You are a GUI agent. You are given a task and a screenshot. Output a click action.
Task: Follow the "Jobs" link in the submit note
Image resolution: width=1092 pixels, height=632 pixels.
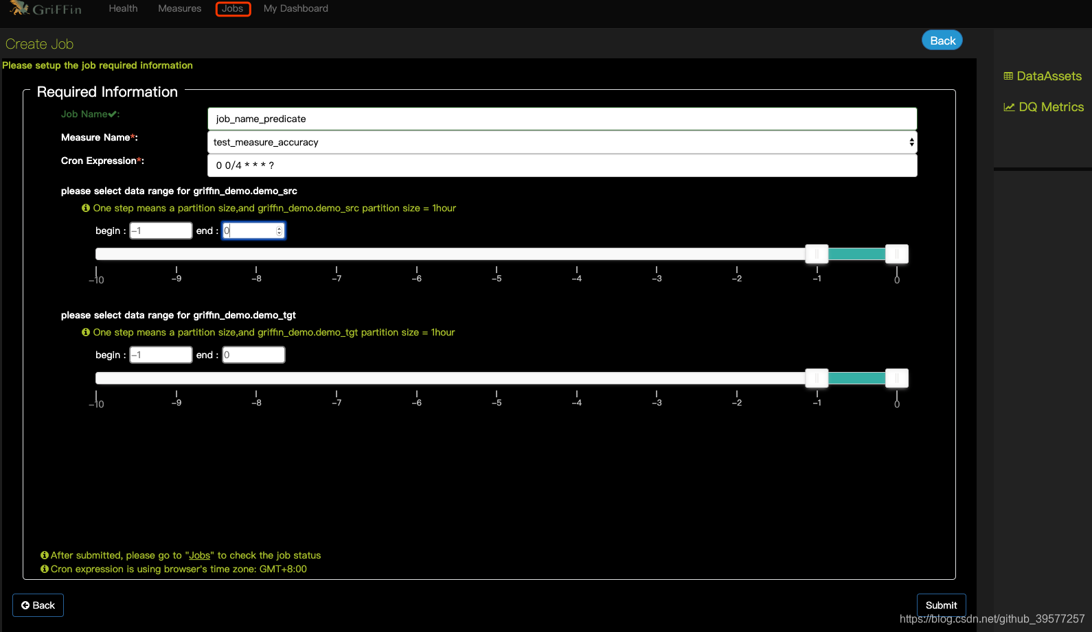[200, 555]
